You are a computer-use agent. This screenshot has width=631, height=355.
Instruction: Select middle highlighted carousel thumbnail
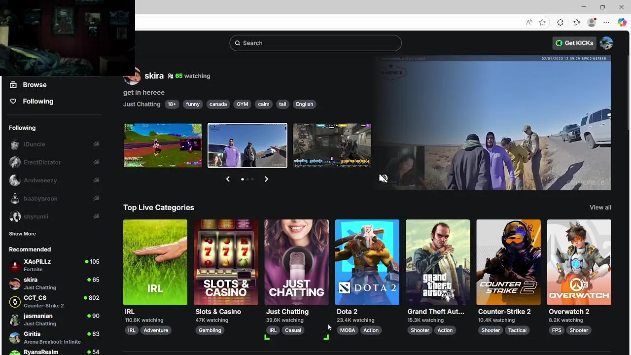click(x=247, y=145)
